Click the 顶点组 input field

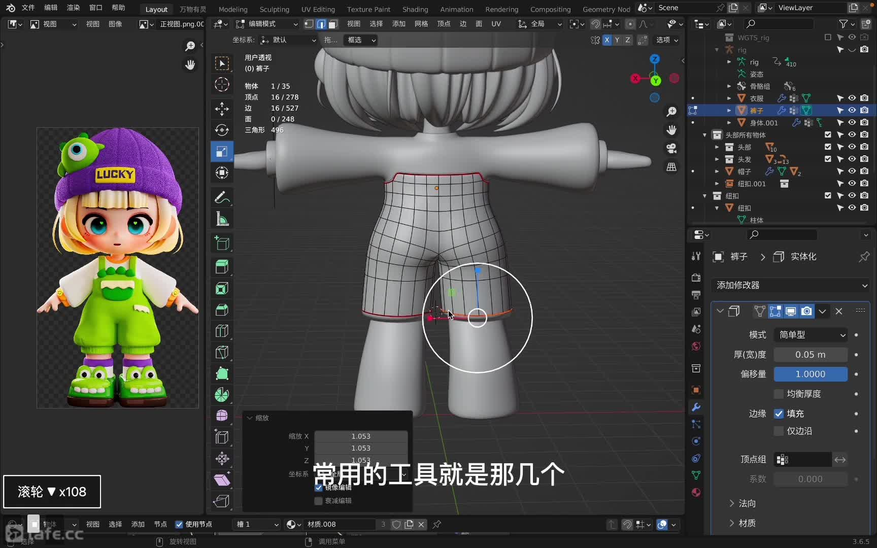[803, 460]
